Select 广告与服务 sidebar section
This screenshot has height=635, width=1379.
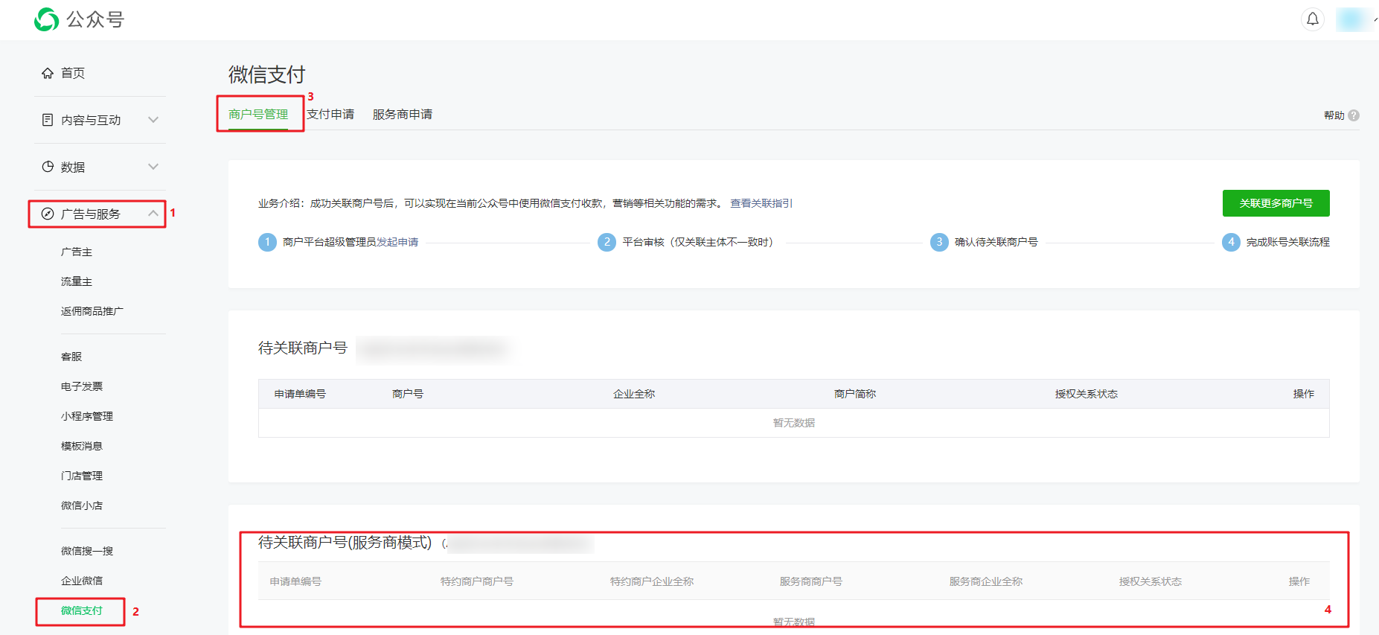(91, 214)
